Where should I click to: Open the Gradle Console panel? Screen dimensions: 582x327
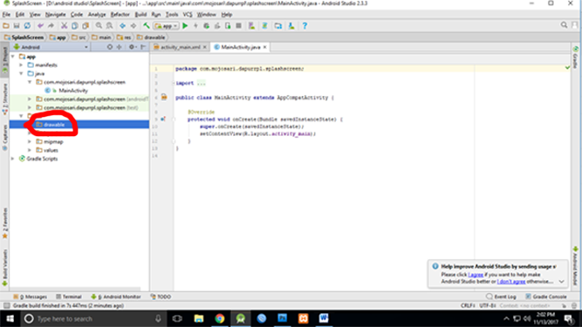pos(546,296)
